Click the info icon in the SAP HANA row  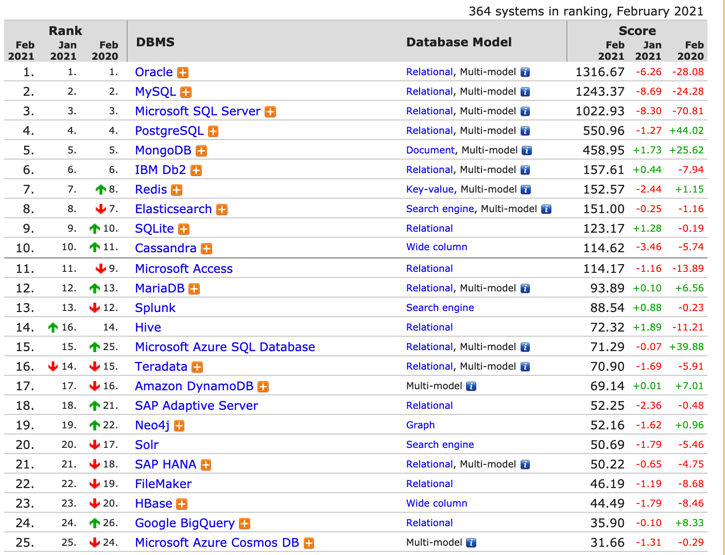pos(525,464)
